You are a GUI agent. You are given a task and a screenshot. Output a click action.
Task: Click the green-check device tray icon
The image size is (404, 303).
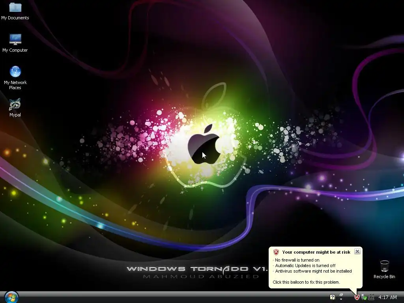coord(364,297)
